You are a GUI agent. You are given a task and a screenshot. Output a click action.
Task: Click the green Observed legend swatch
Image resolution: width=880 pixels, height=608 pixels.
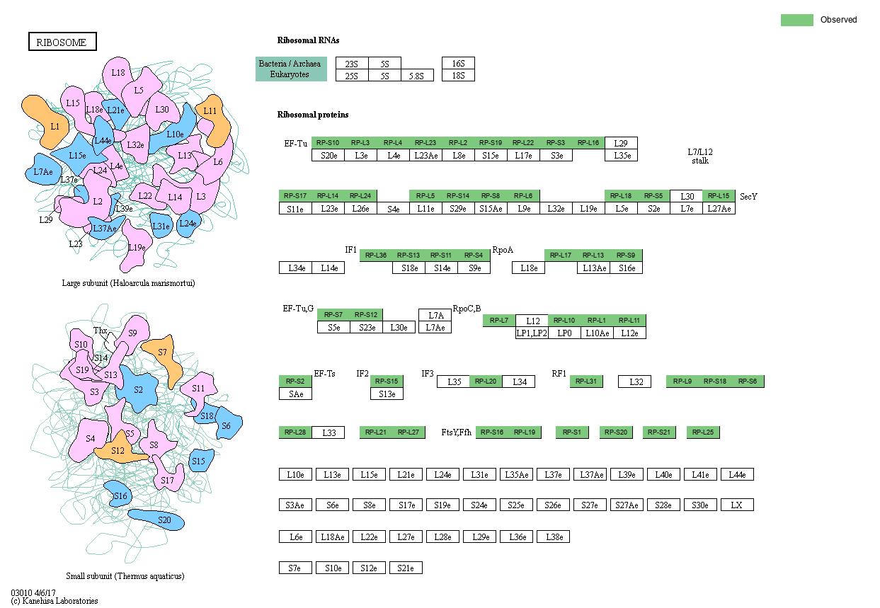coord(797,20)
